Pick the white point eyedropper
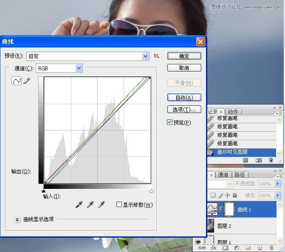The height and width of the screenshot is (252, 285). (x=101, y=205)
